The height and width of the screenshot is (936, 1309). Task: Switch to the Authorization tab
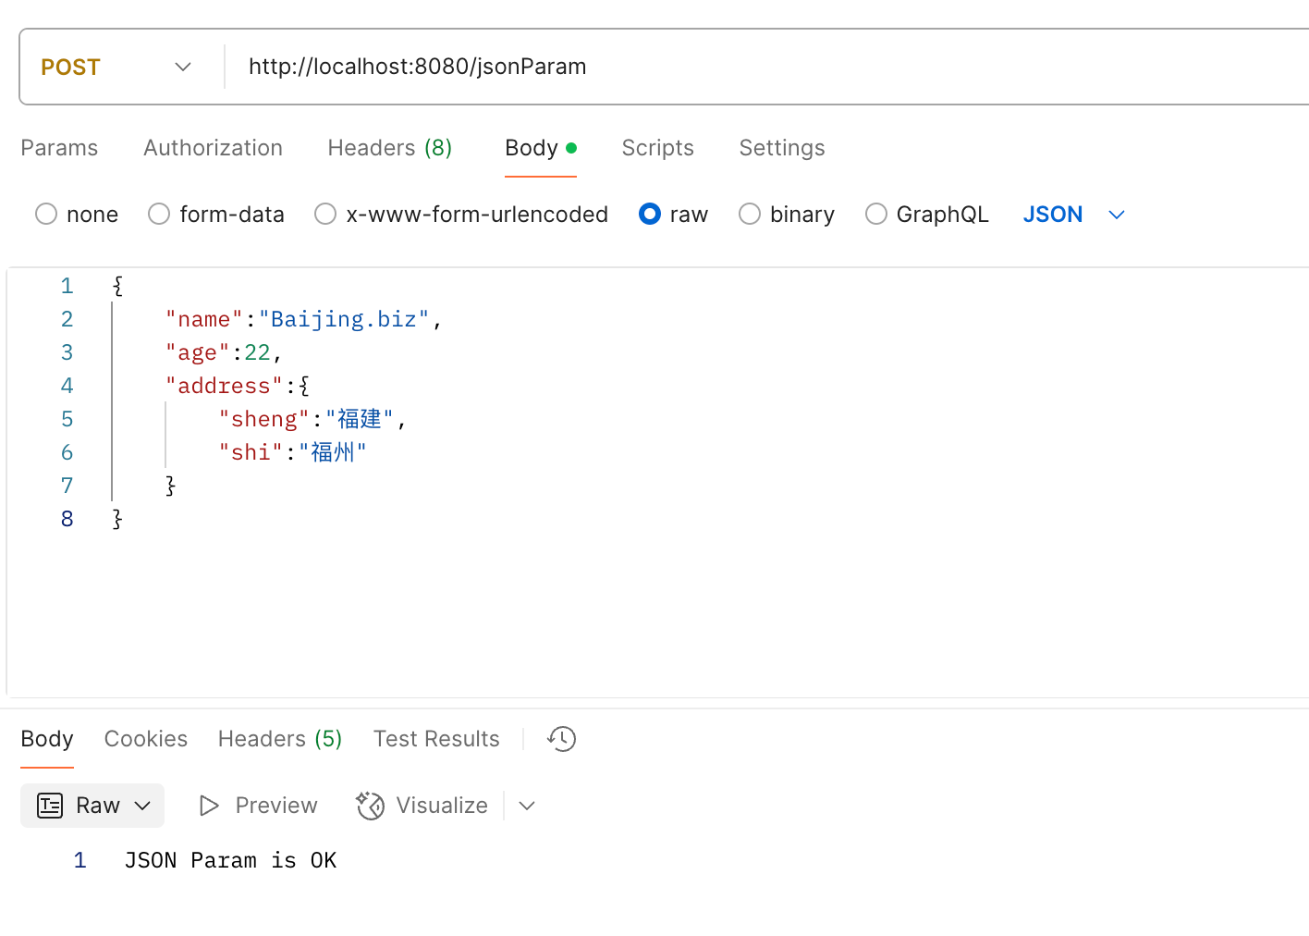[x=213, y=148]
